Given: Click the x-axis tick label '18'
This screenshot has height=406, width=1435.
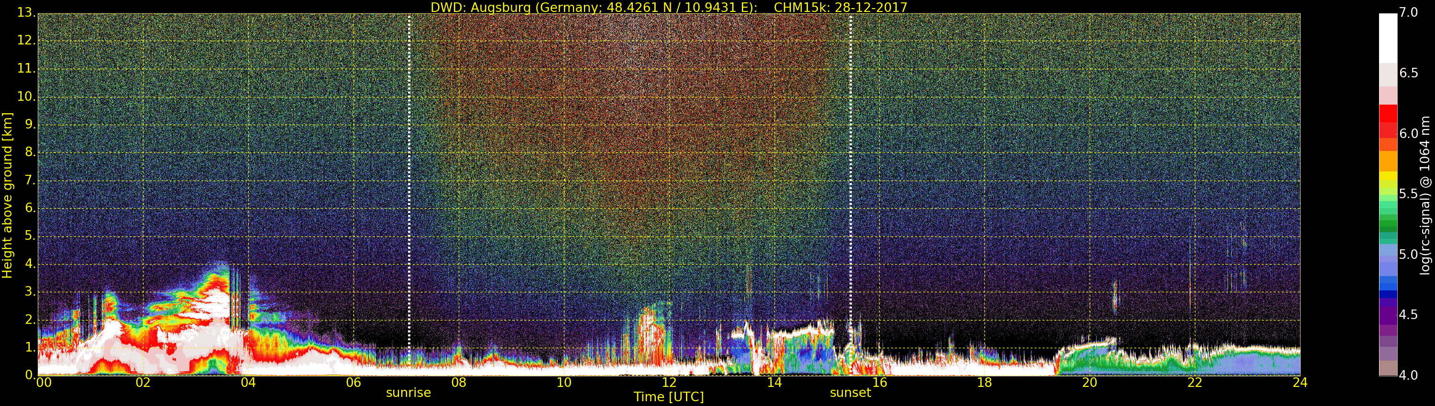Looking at the screenshot, I should point(985,383).
